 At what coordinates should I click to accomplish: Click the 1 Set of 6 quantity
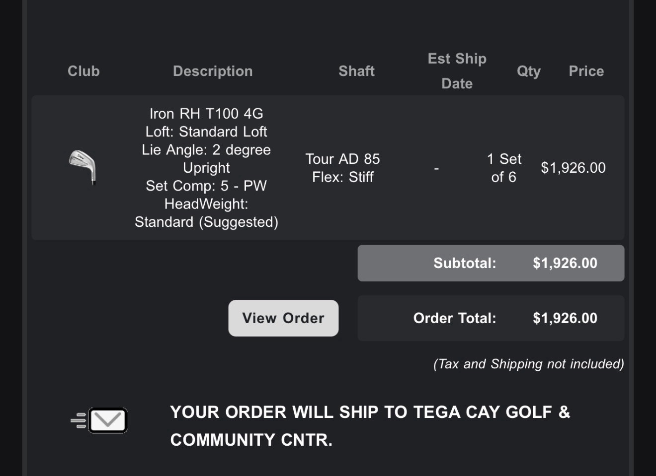[x=504, y=168]
